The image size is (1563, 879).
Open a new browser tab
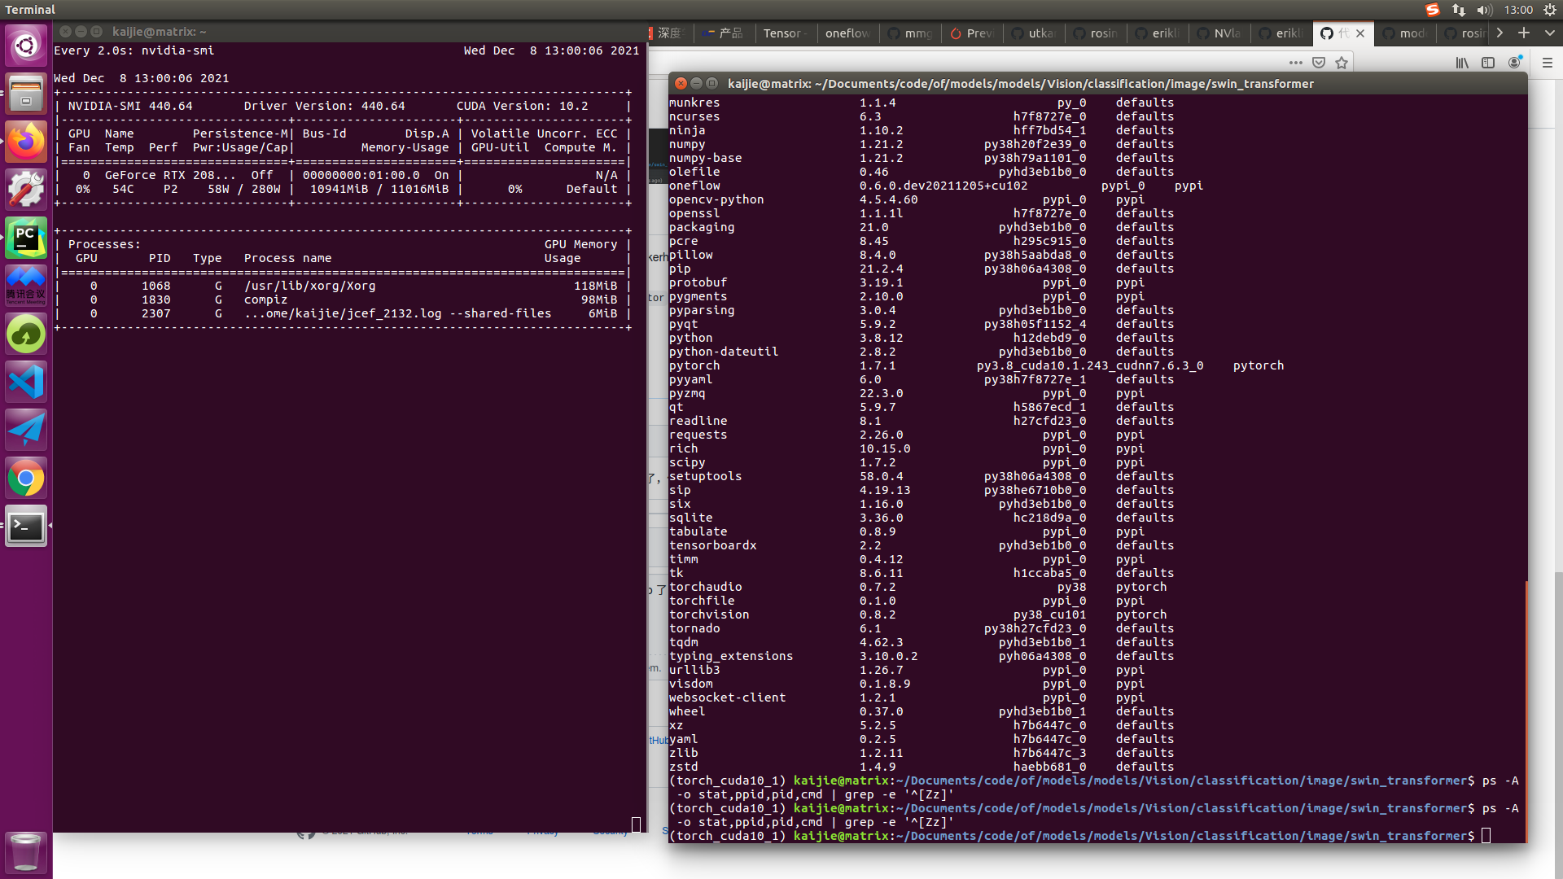click(x=1524, y=33)
